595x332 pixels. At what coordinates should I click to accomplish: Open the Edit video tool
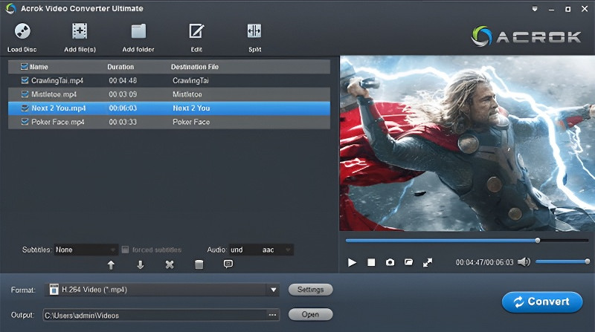[x=196, y=31]
